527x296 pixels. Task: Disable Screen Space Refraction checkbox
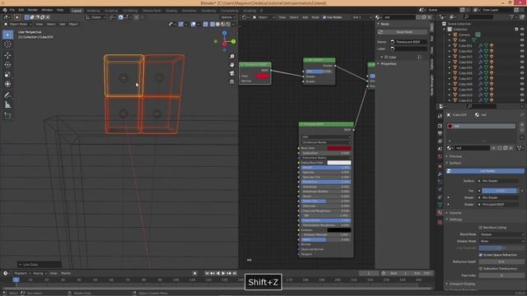coord(481,255)
